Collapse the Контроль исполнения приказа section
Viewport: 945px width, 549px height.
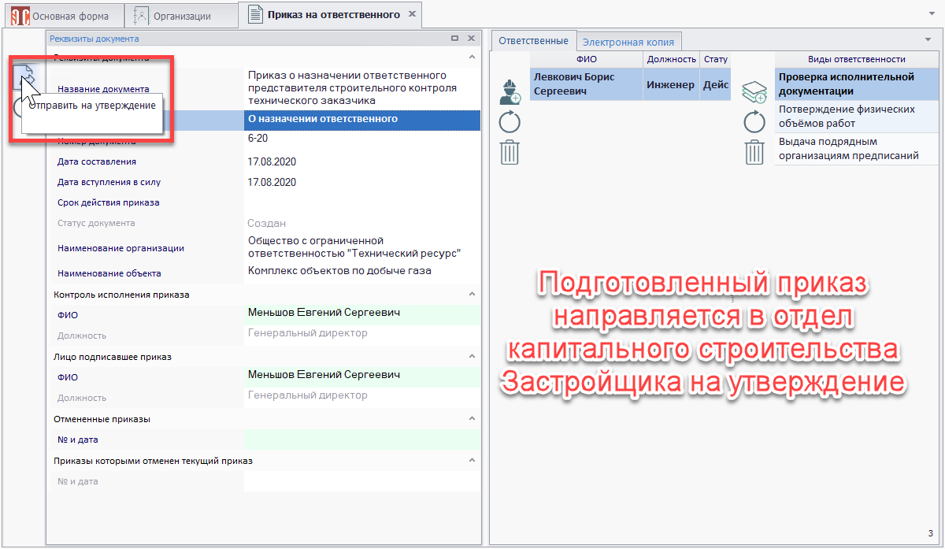point(472,295)
